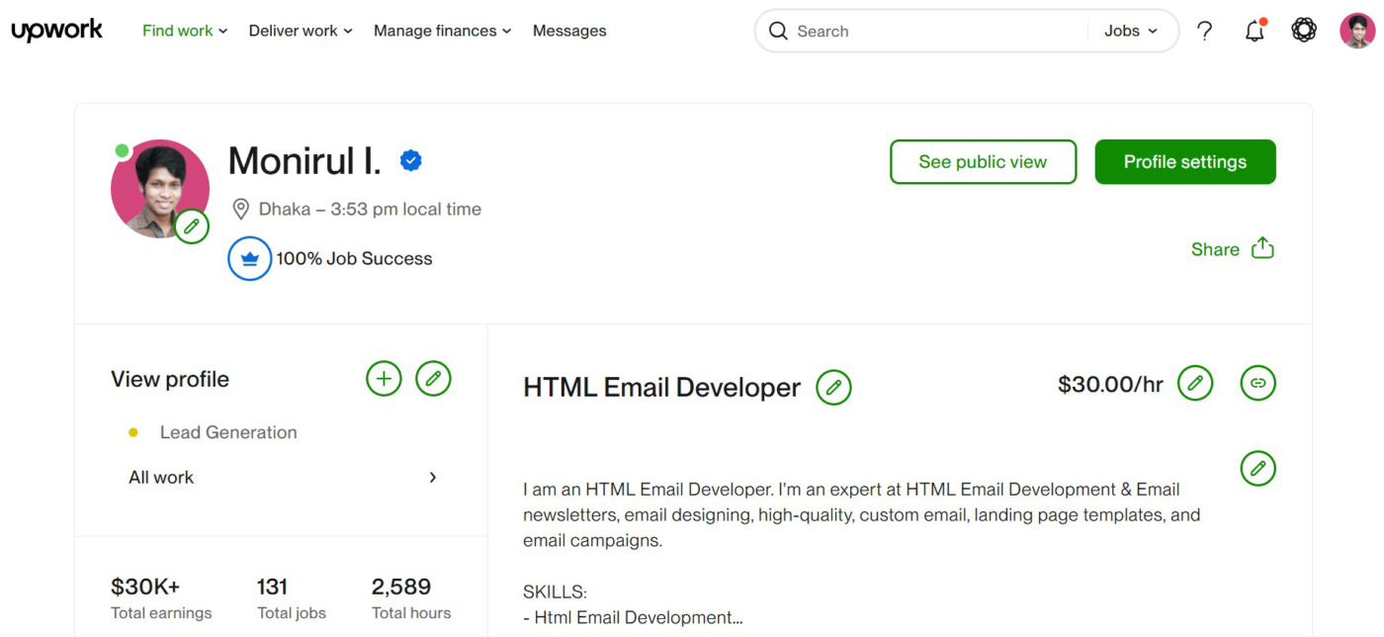Open See public view

pyautogui.click(x=983, y=161)
